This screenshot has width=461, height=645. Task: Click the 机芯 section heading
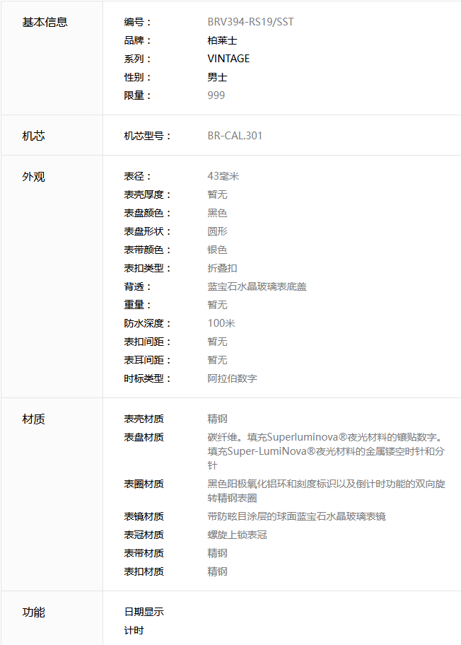(x=33, y=136)
